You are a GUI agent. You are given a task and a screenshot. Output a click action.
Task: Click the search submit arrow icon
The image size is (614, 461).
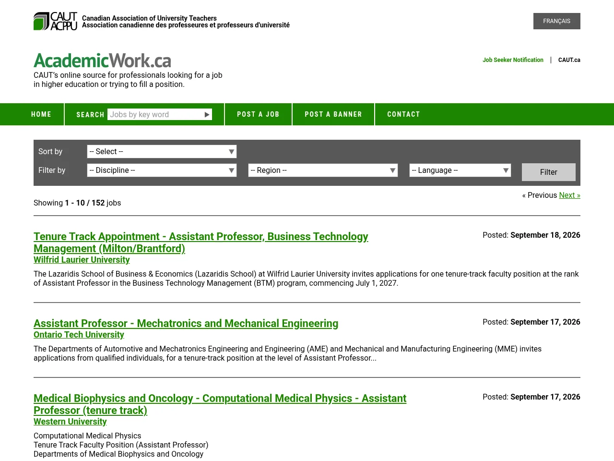coord(207,114)
